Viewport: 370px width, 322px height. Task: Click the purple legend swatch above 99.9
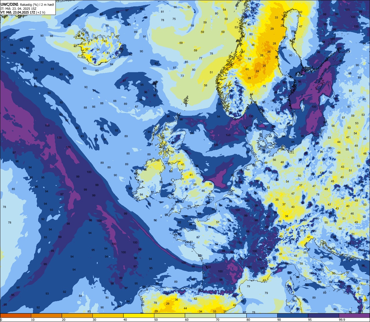pyautogui.click(x=354, y=315)
